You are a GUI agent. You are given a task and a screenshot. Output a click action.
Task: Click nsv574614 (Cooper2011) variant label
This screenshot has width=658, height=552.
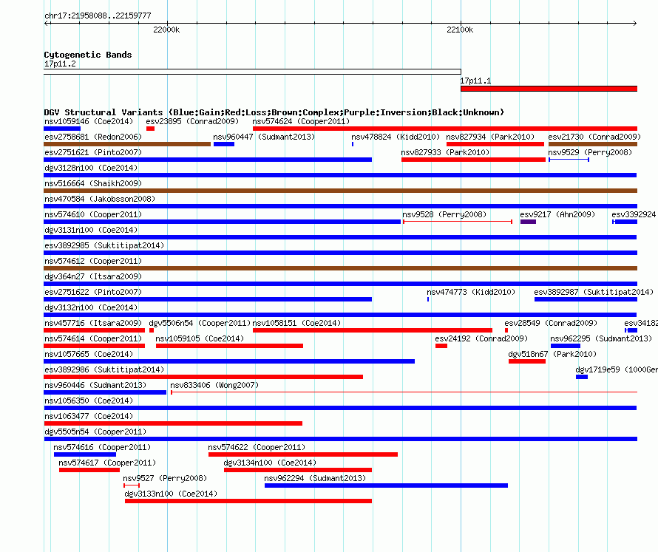pos(93,339)
